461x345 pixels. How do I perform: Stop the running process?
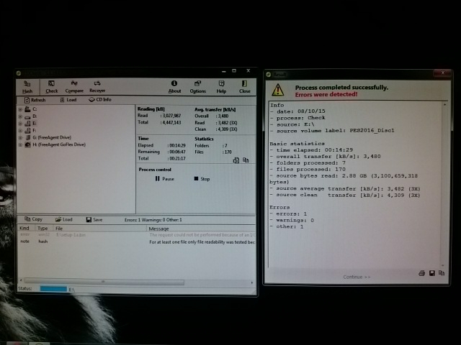(x=201, y=178)
